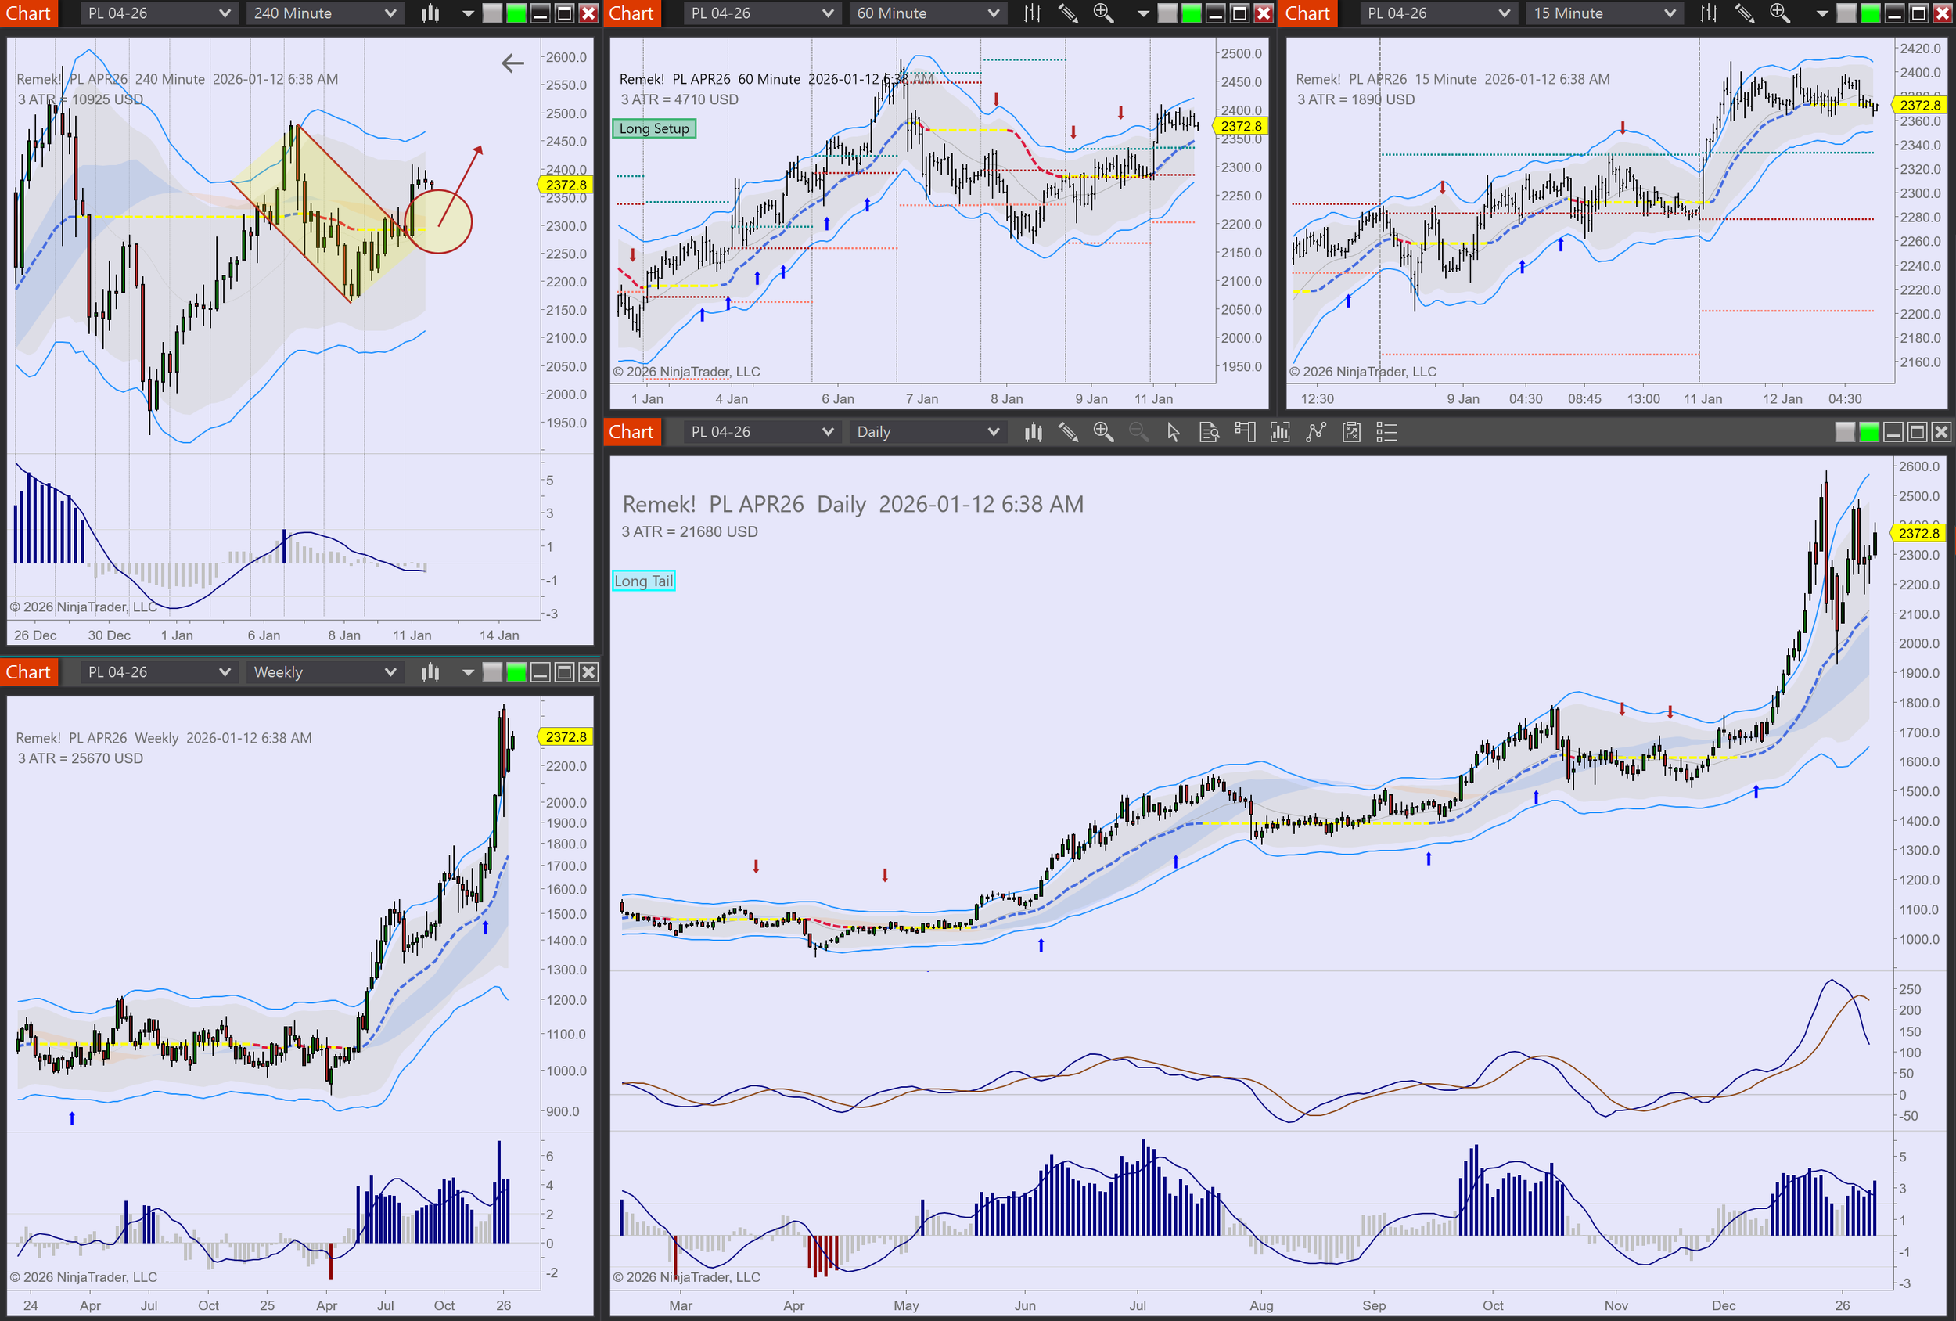The width and height of the screenshot is (1956, 1321).
Task: Open the Daily interval dropdown
Action: (926, 432)
